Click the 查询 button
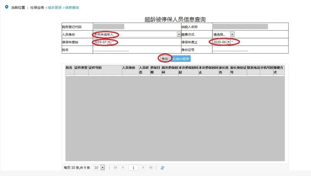 (165, 59)
